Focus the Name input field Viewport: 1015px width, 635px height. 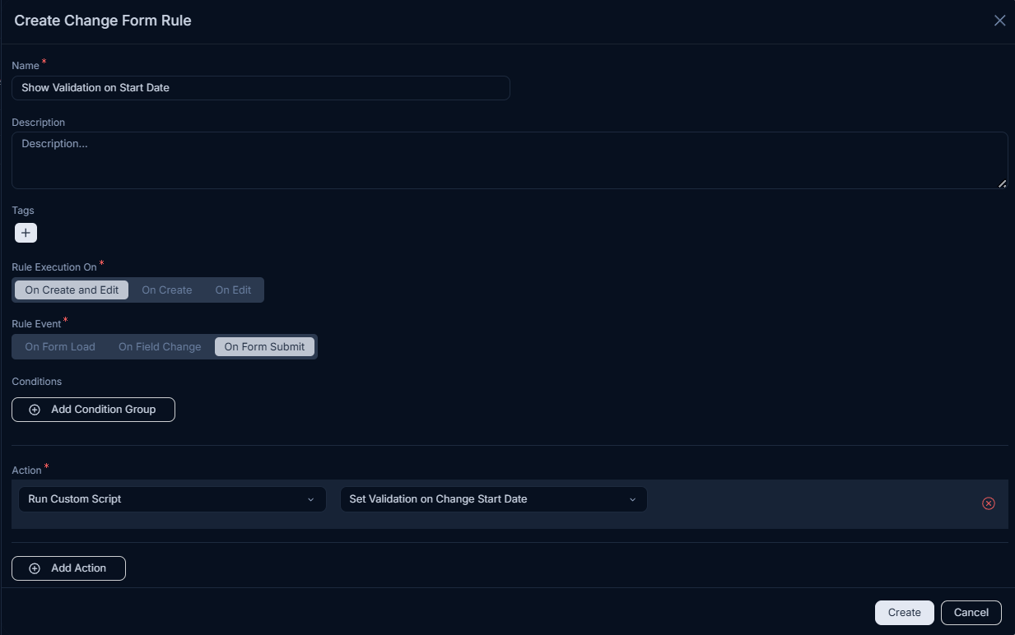[261, 88]
